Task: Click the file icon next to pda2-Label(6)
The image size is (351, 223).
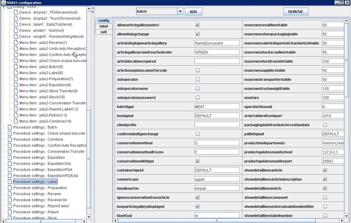Action: pos(16,73)
